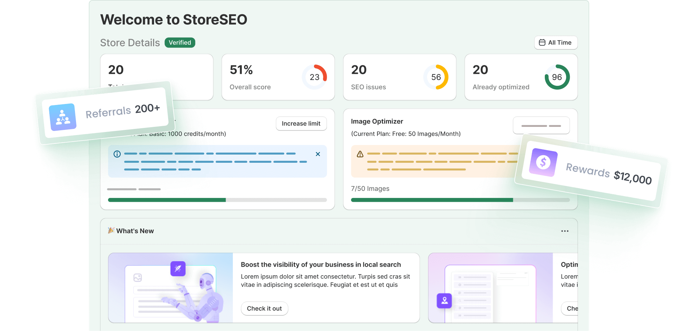Click the calendar icon in All Time
This screenshot has width=678, height=331.
point(542,43)
